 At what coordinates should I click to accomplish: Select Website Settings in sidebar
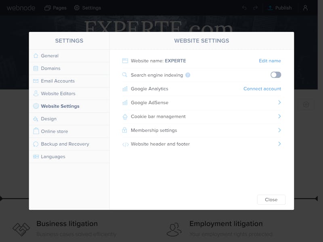pyautogui.click(x=69, y=106)
